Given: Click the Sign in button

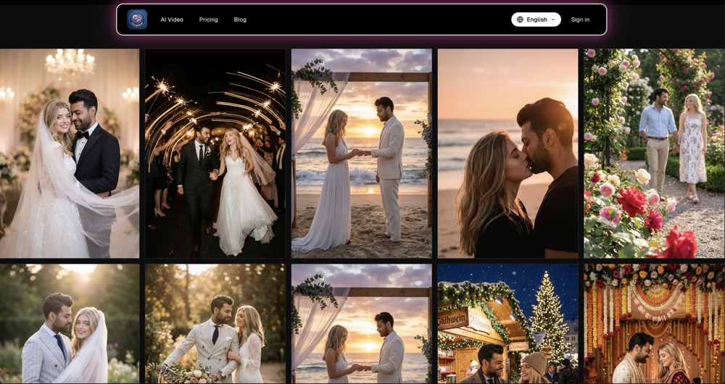Looking at the screenshot, I should (x=580, y=20).
